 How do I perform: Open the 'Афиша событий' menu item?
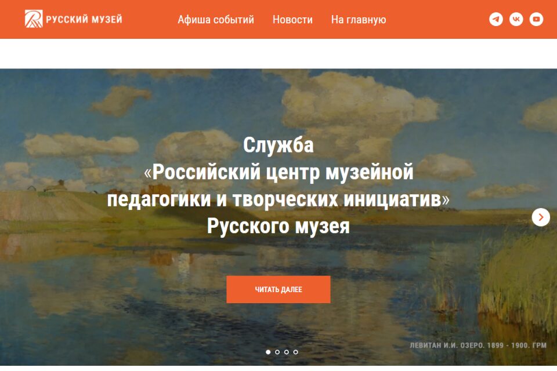pos(216,20)
